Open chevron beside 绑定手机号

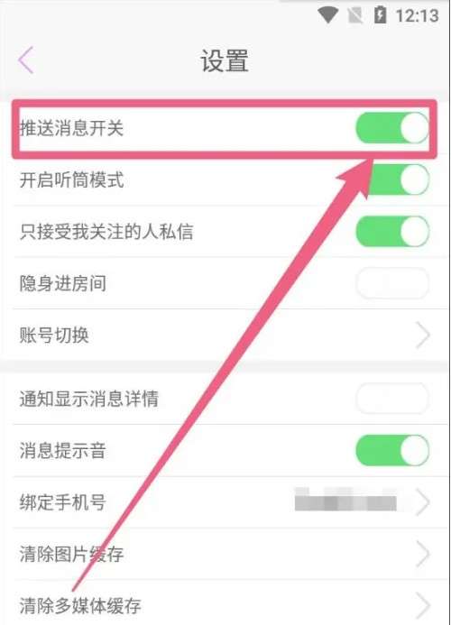coord(423,502)
